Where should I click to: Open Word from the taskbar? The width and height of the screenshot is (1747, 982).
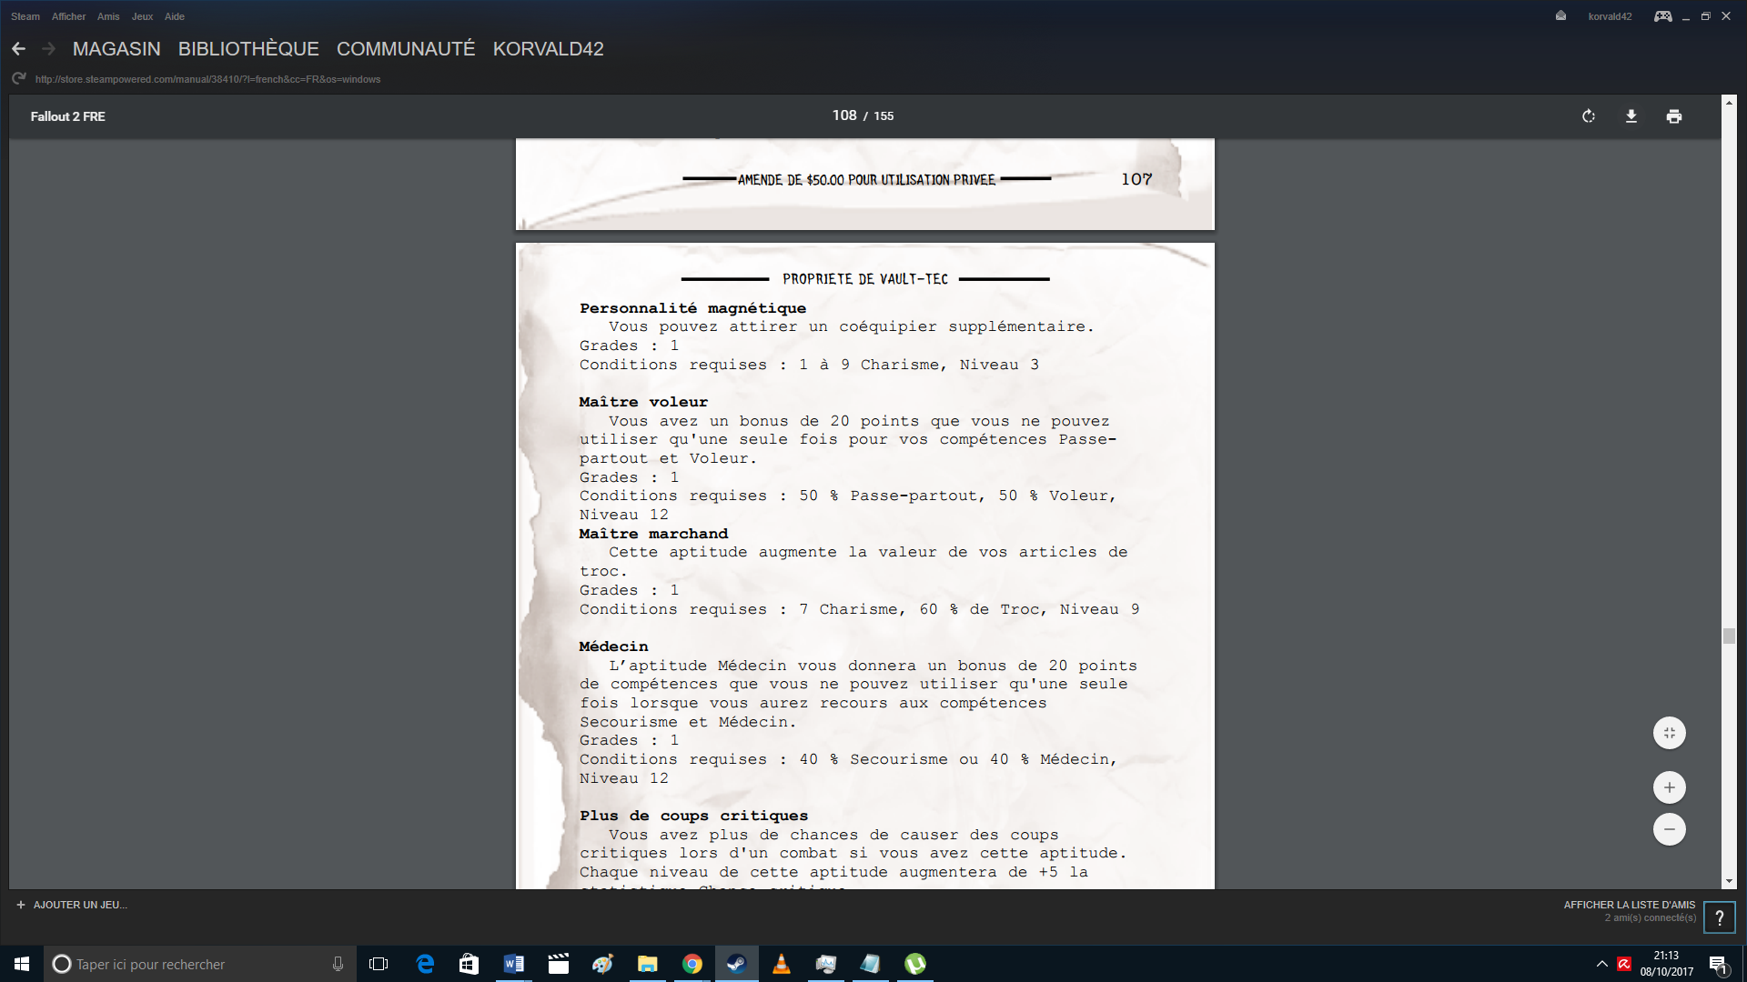(513, 964)
